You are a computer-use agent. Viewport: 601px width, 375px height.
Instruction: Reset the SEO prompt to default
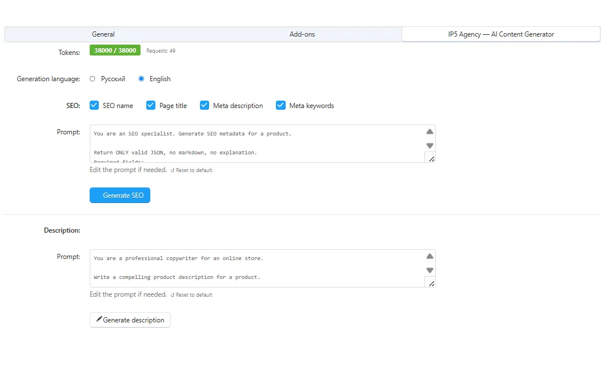coord(191,170)
